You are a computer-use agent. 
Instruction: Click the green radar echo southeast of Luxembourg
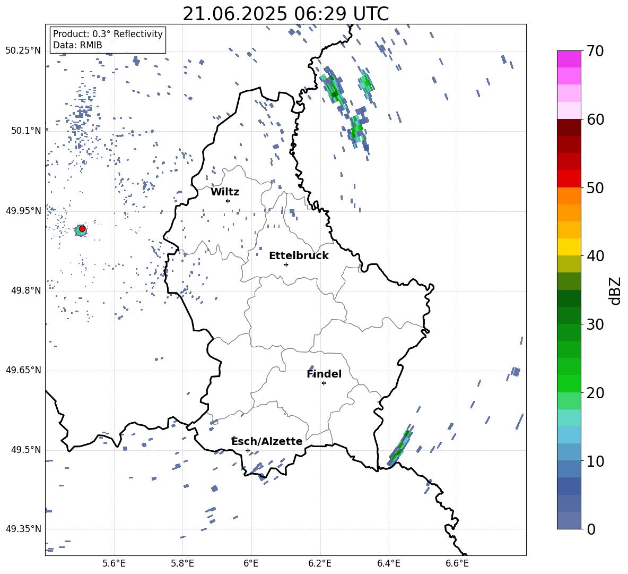[x=400, y=446]
